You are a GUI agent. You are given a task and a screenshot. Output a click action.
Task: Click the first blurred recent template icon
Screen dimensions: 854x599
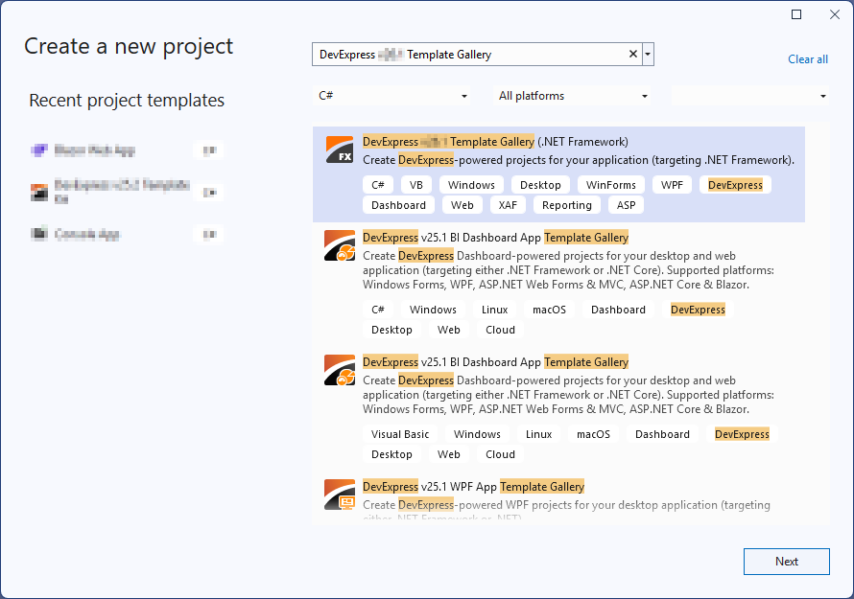[38, 150]
